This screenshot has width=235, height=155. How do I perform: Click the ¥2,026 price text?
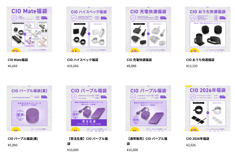pyautogui.click(x=191, y=145)
